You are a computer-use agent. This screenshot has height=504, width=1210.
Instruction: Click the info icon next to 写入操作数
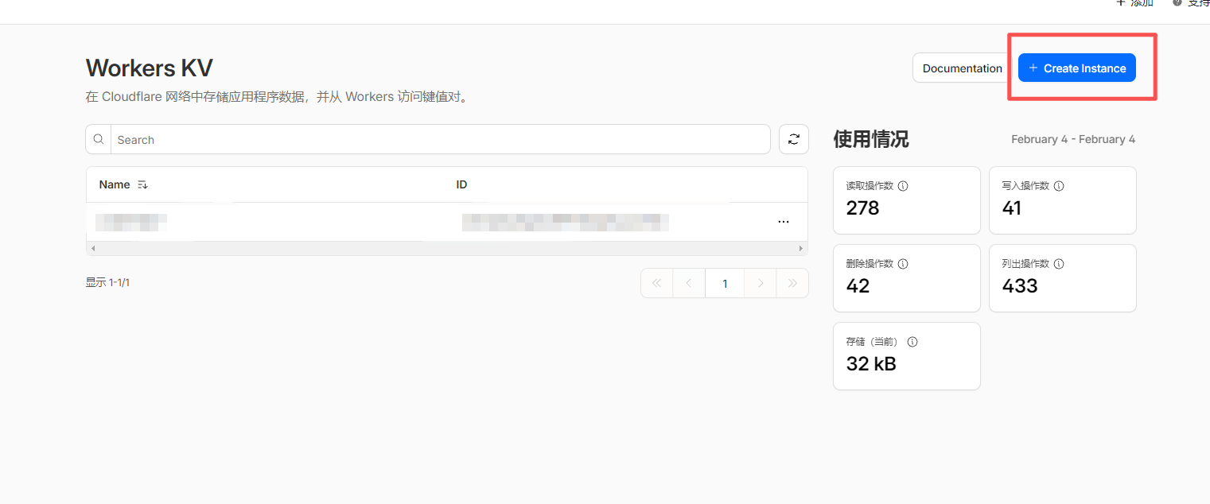1059,186
